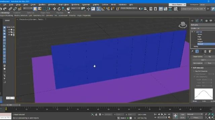Click Remove Modifier trash icon

(205, 51)
